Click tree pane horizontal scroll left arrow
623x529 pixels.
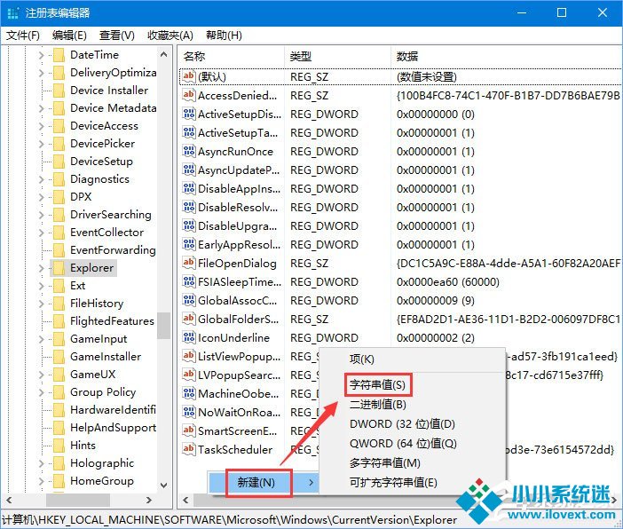click(9, 500)
